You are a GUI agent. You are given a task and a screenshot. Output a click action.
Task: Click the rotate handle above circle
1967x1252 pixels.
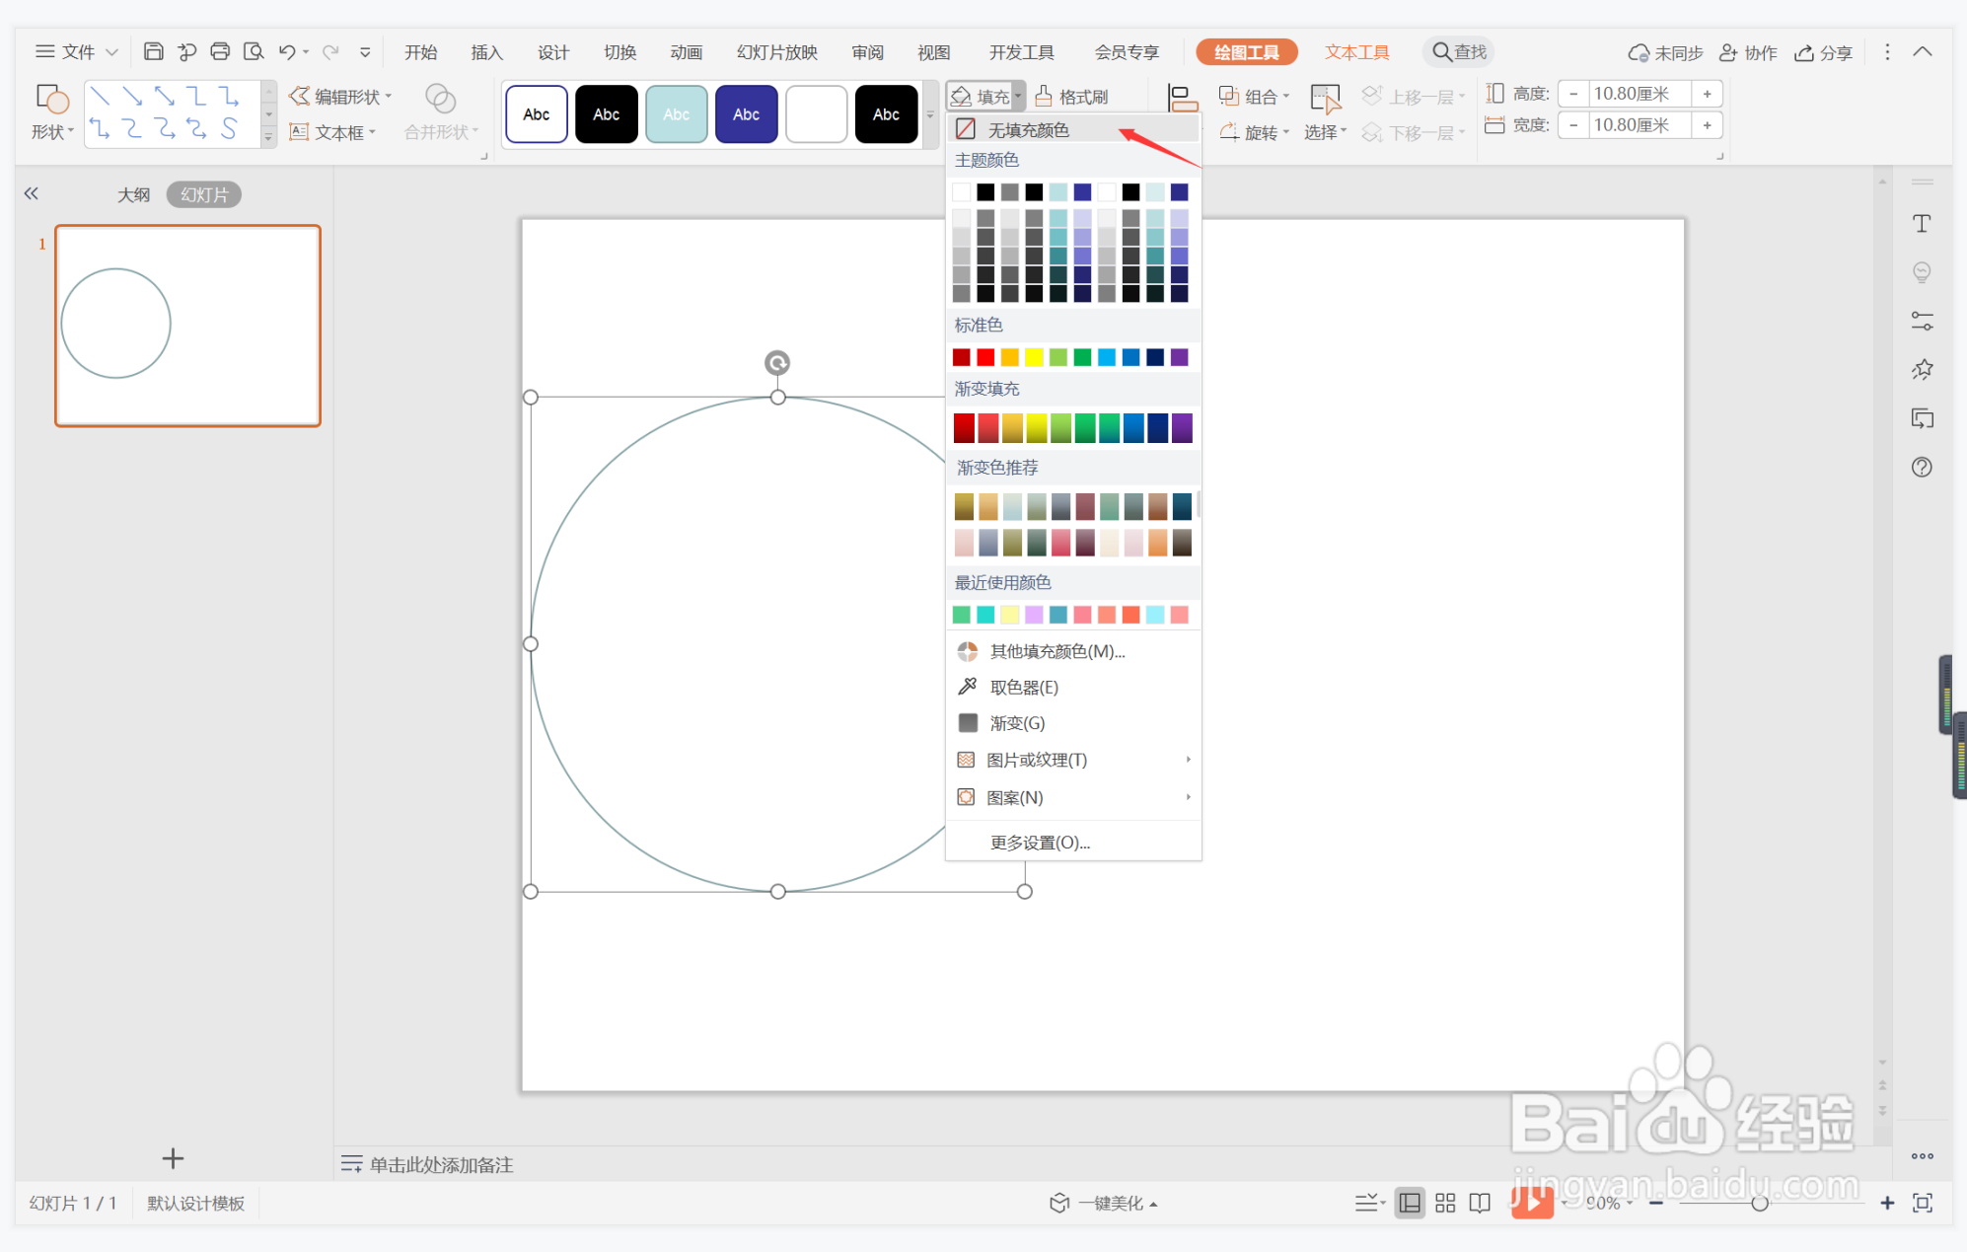pos(777,363)
